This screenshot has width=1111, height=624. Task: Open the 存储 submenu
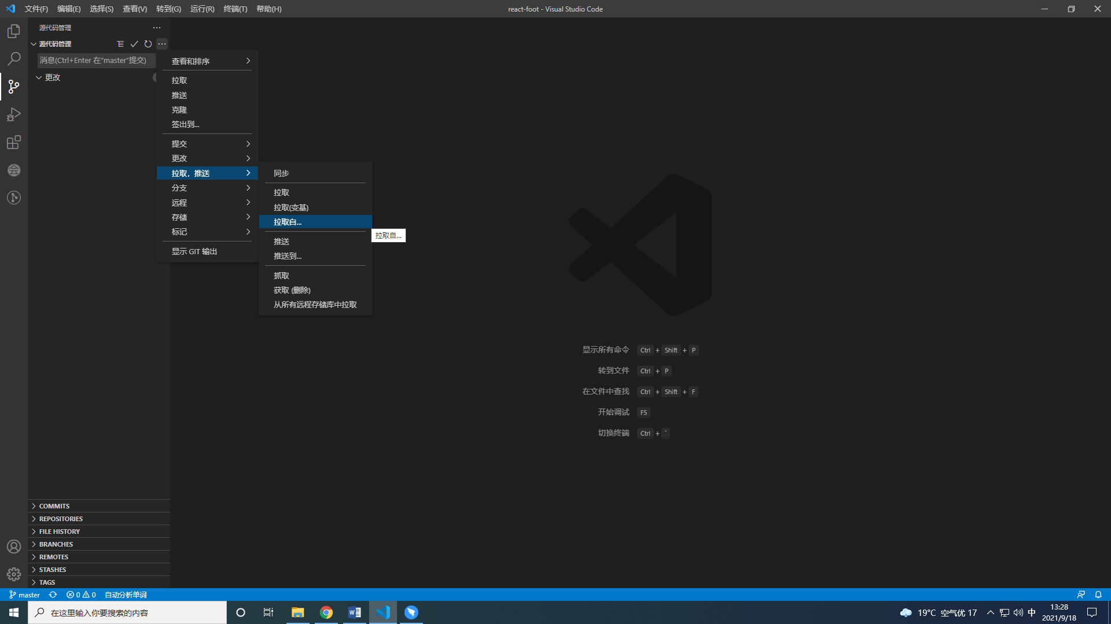tap(207, 217)
